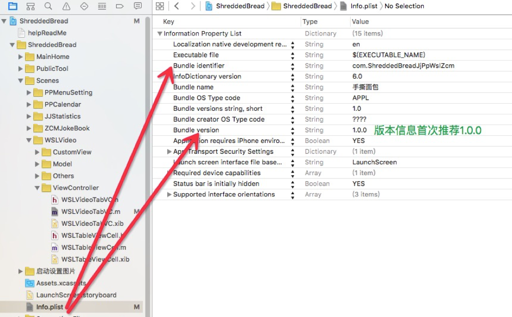
Task: Select the Bundle OS Type code row
Action: click(332, 98)
